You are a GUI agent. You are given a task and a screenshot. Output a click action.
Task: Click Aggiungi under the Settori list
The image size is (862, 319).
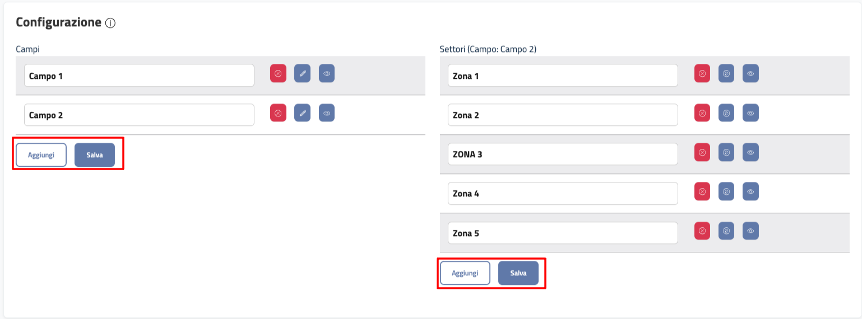pyautogui.click(x=465, y=273)
